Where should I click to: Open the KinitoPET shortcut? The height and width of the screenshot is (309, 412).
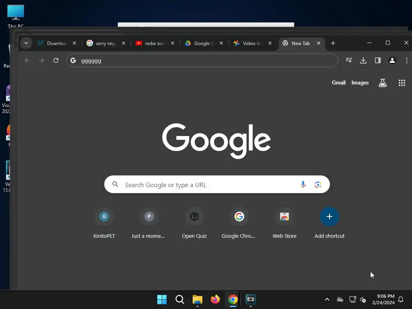coord(104,223)
